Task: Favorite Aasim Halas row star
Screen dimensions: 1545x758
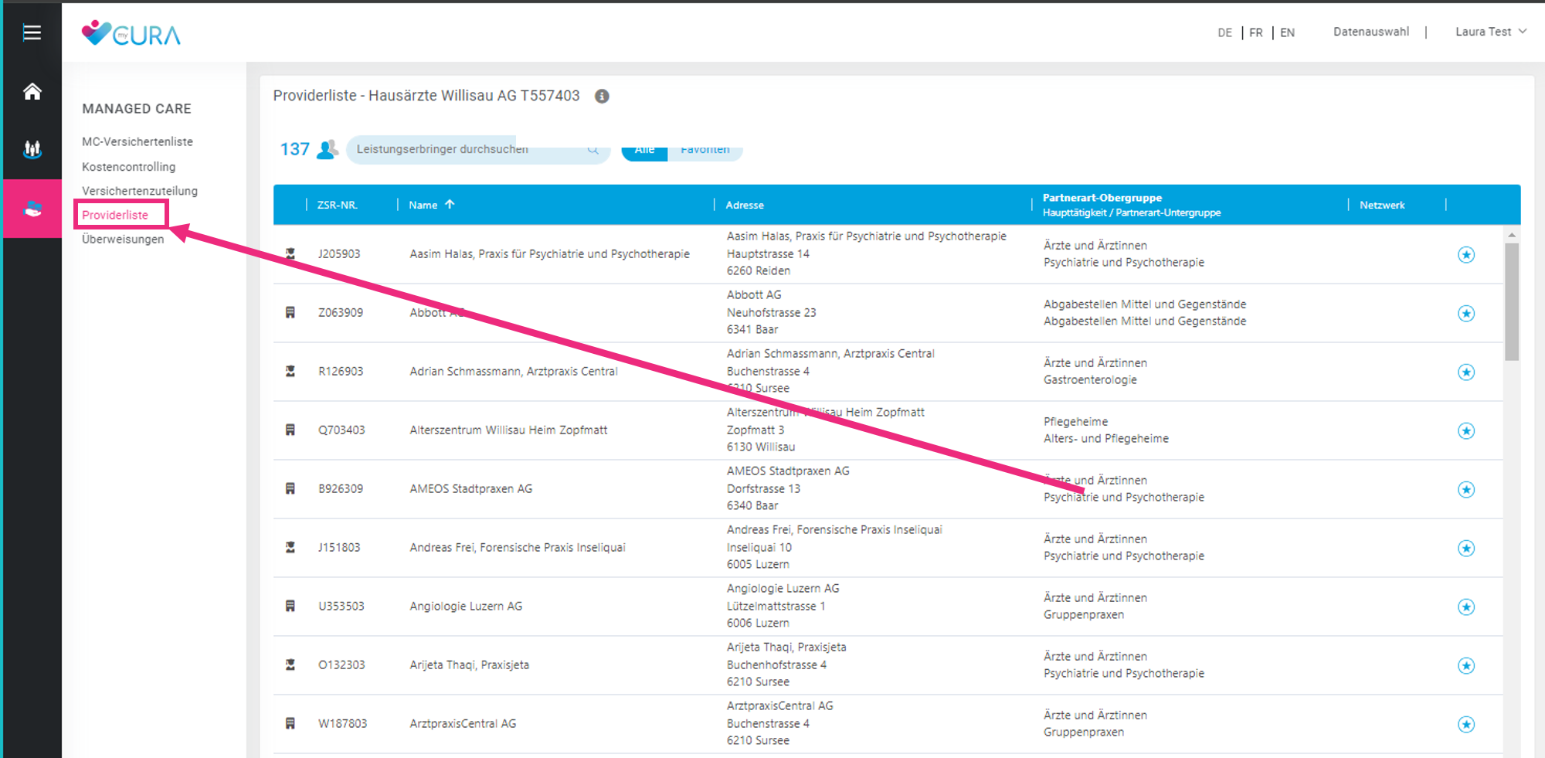Action: [1465, 254]
